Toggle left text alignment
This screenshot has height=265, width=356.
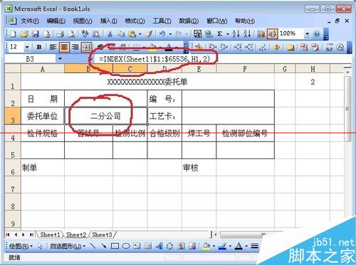click(53, 47)
